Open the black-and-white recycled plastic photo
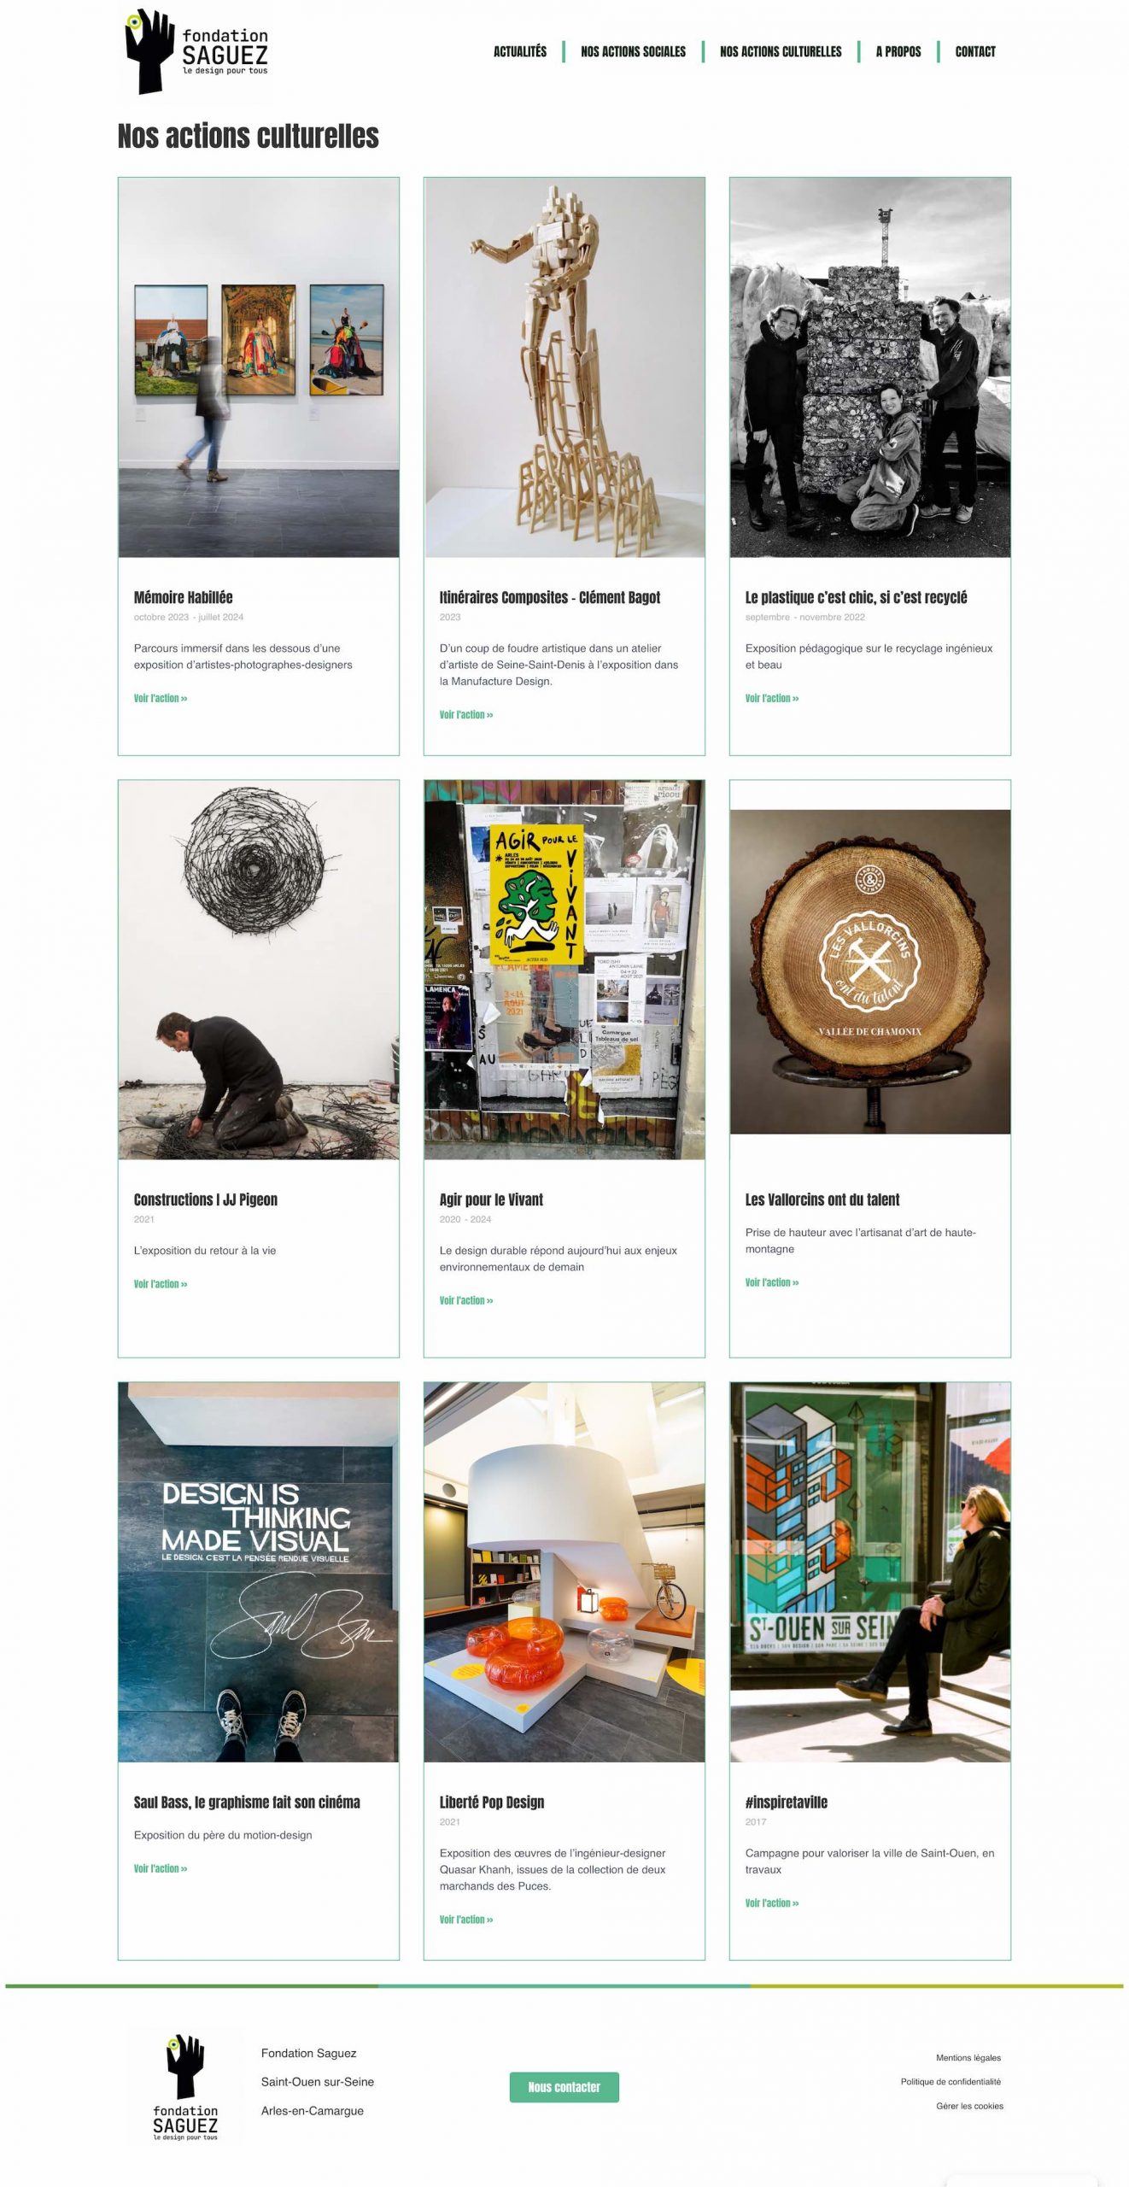 (x=870, y=367)
